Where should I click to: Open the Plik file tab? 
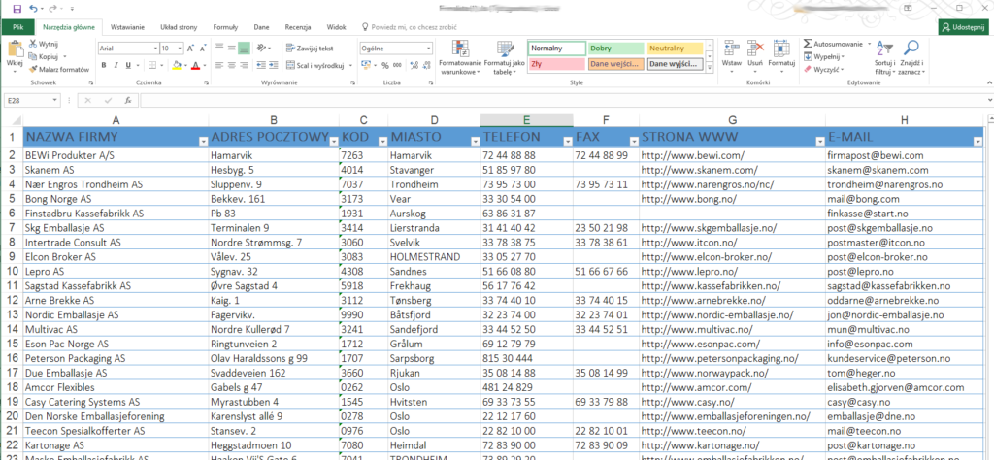(x=17, y=27)
